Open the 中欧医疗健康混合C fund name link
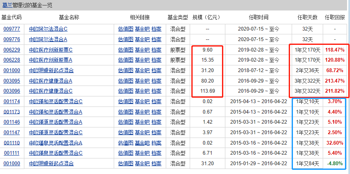Viewport: 350px width, 174px height. click(51, 91)
